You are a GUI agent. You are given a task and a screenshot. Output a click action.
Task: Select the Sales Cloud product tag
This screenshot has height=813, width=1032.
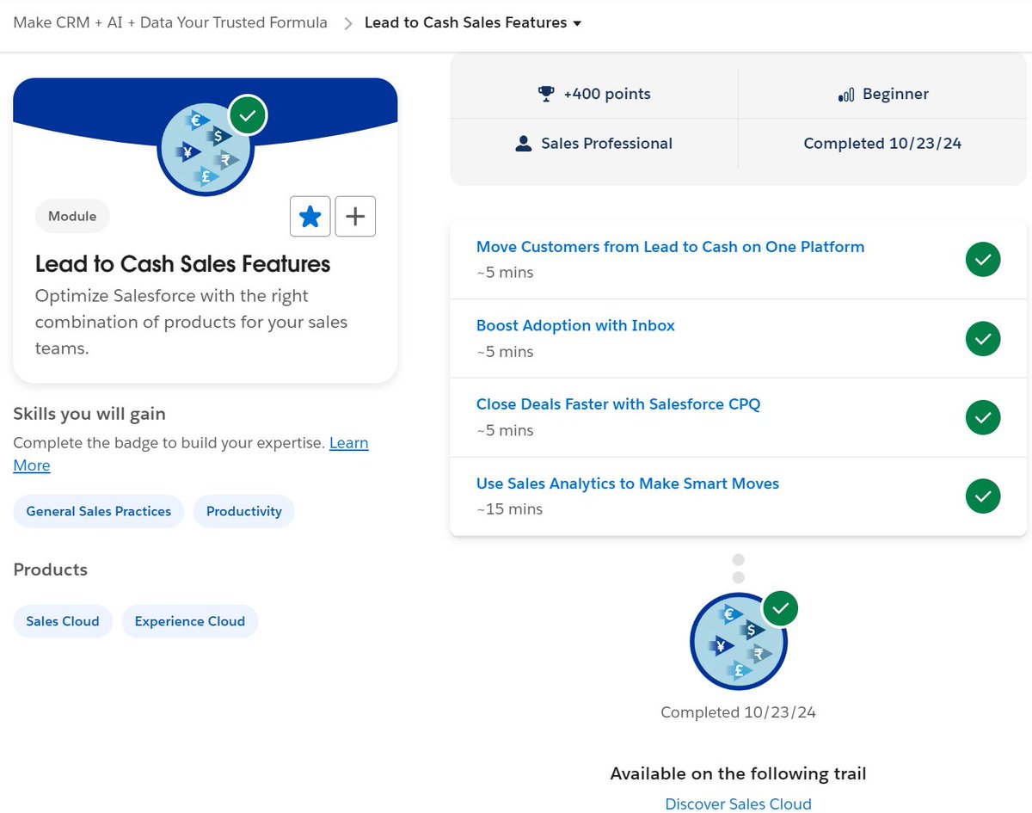point(63,621)
